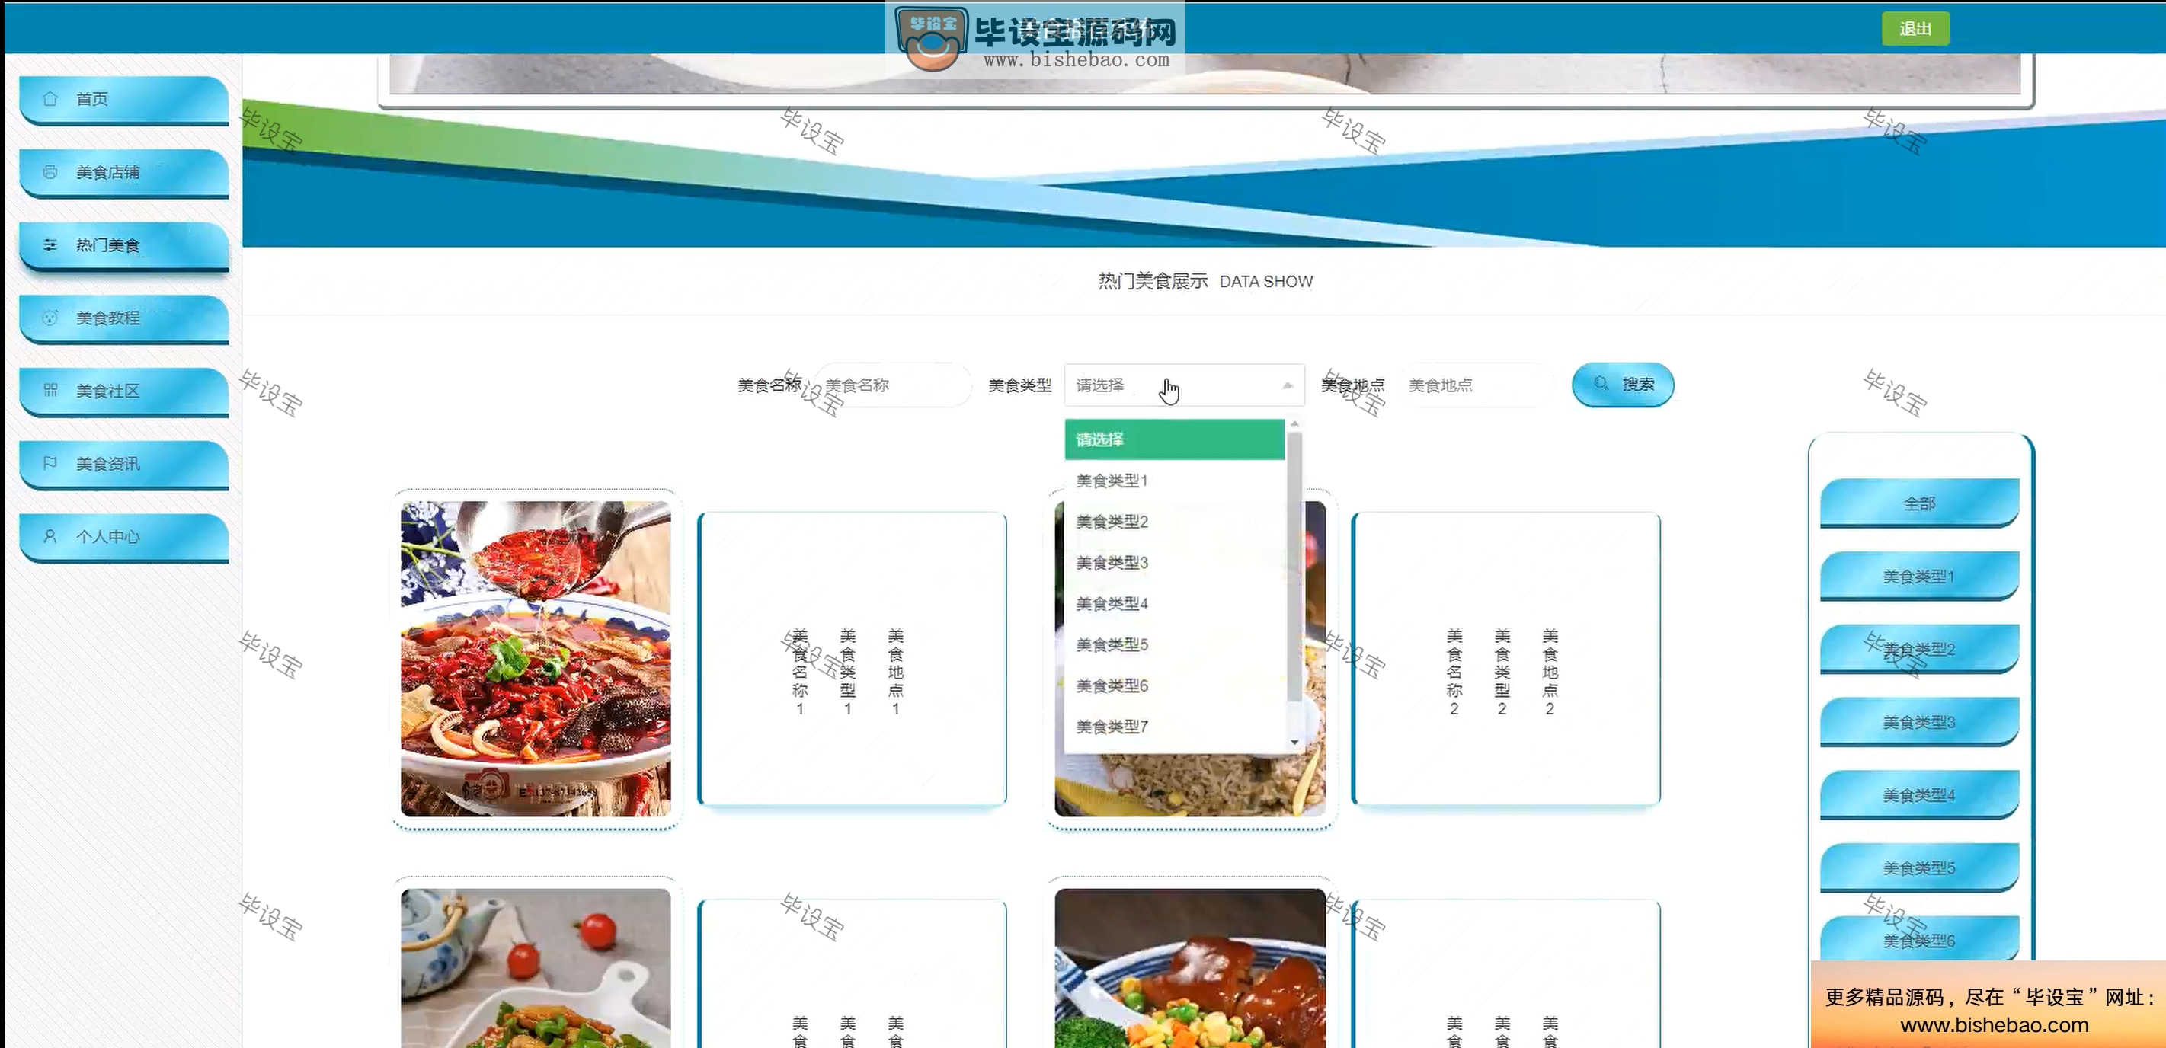The image size is (2166, 1048).
Task: Click the 热门美食展示 DATA SHOW heading
Action: pos(1205,282)
